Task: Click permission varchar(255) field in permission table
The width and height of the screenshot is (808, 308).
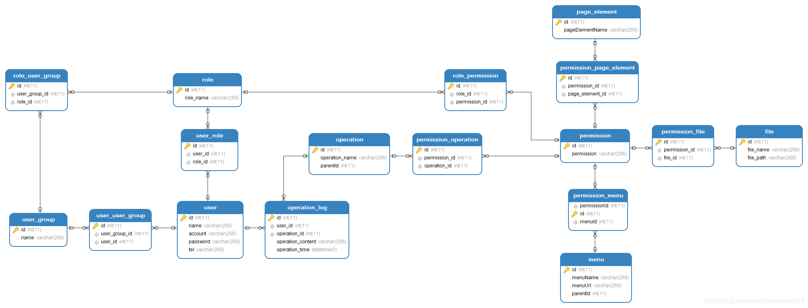Action: 599,154
